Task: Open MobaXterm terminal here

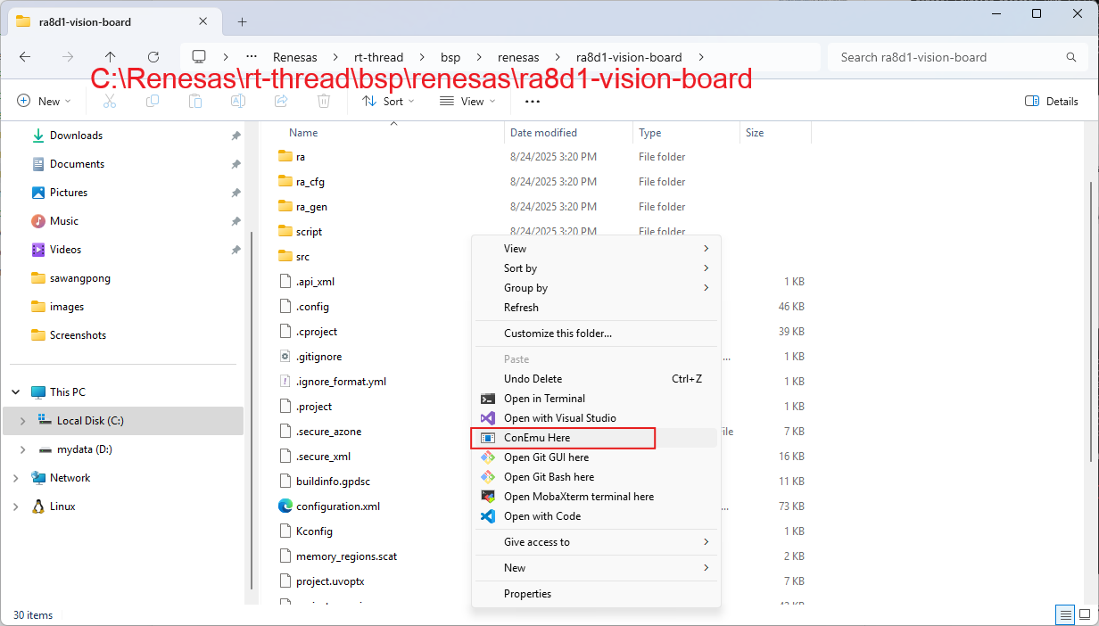Action: [x=578, y=497]
